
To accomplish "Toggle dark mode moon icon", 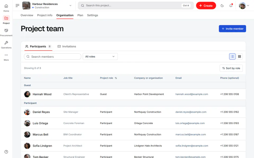I will click(222, 6).
